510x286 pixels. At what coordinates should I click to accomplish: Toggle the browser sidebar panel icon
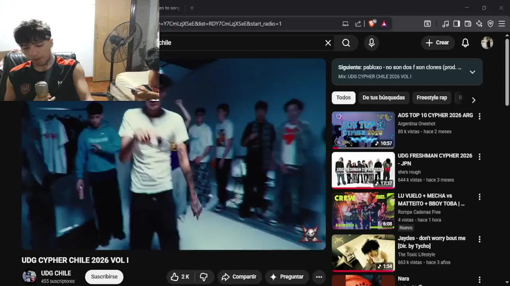point(457,24)
